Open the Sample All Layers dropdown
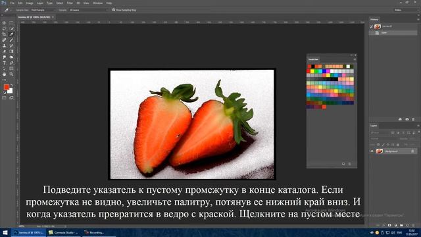 pyautogui.click(x=88, y=10)
